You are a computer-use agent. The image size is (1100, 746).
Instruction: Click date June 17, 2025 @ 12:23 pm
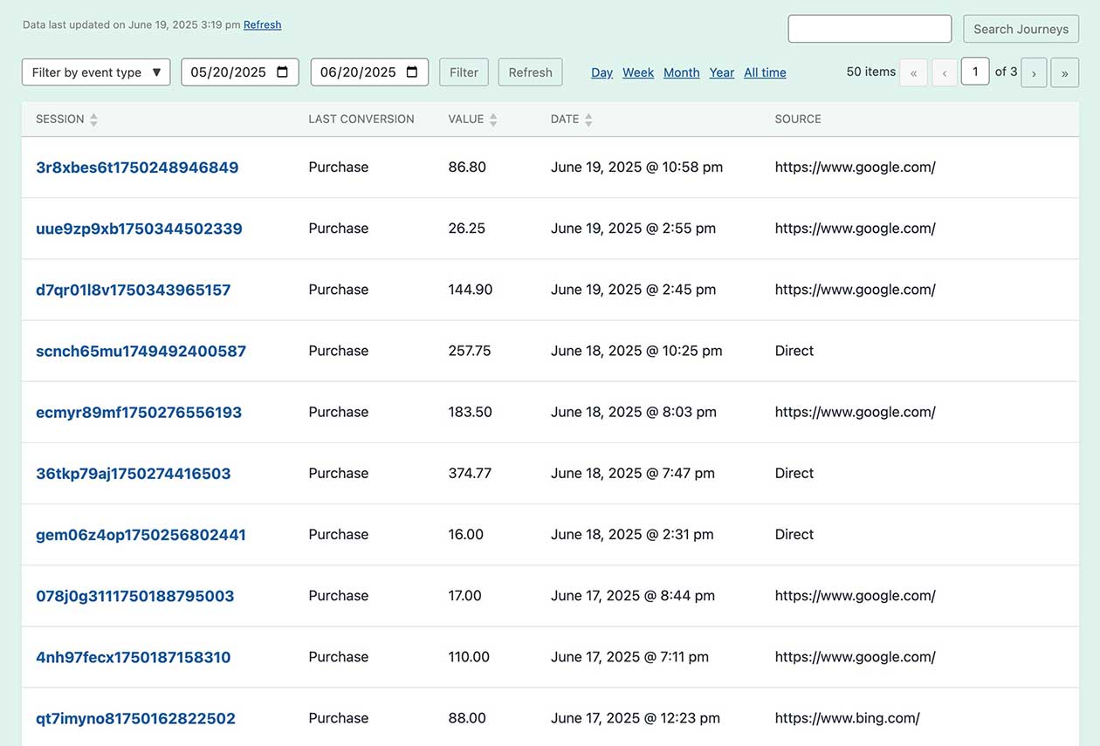click(x=636, y=718)
